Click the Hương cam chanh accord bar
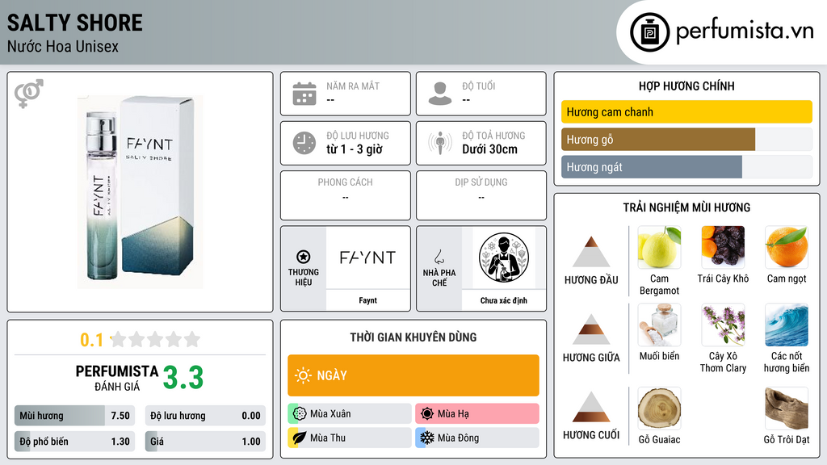The image size is (827, 465). pyautogui.click(x=686, y=111)
